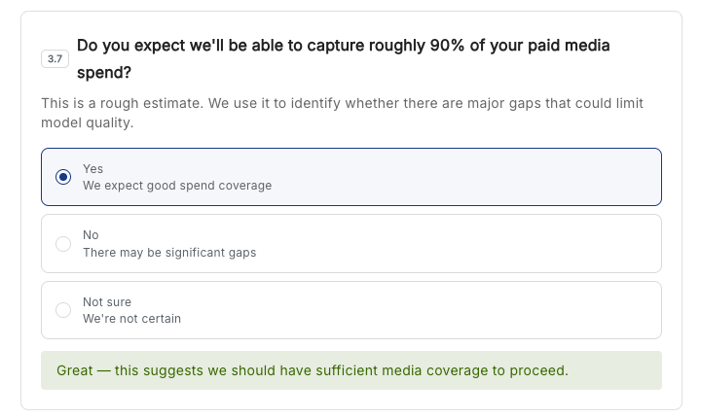Image resolution: width=701 pixels, height=418 pixels.
Task: Click the "Not sure" option label text
Action: 107,302
